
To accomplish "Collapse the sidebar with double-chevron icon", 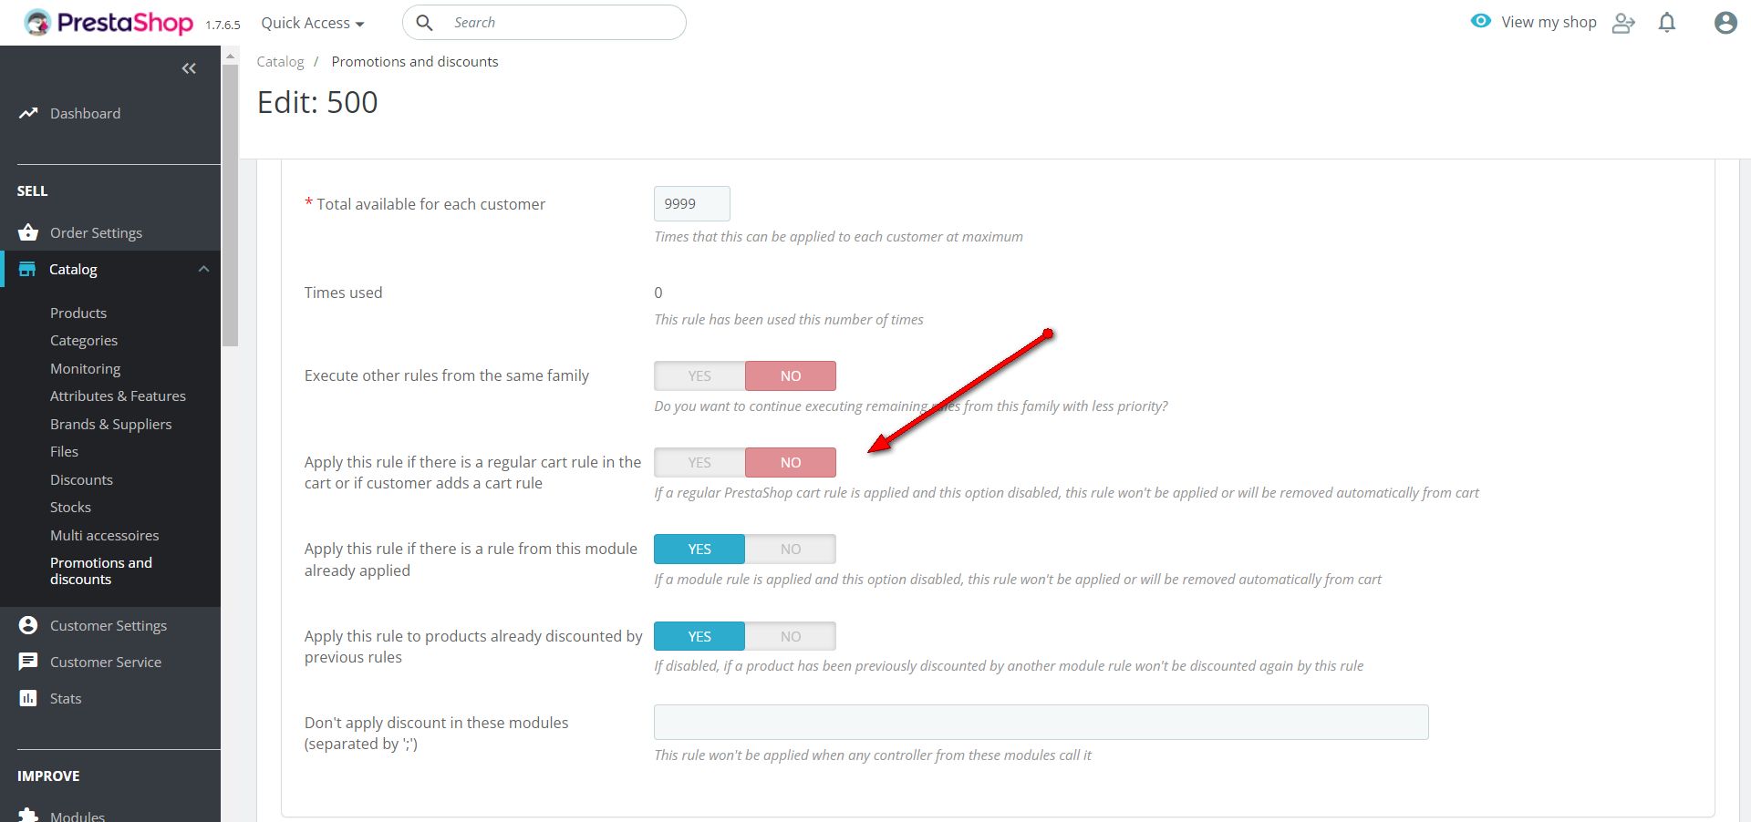I will (189, 68).
